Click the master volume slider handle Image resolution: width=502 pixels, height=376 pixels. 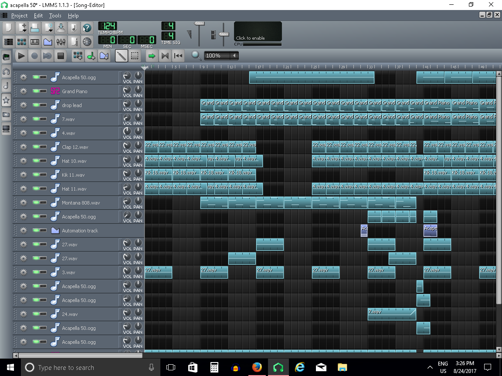coord(199,23)
